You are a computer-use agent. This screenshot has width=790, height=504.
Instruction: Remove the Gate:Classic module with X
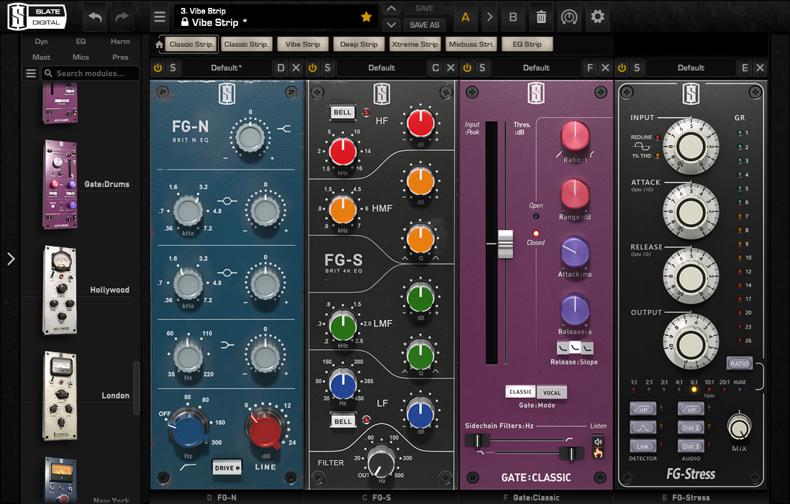point(606,68)
